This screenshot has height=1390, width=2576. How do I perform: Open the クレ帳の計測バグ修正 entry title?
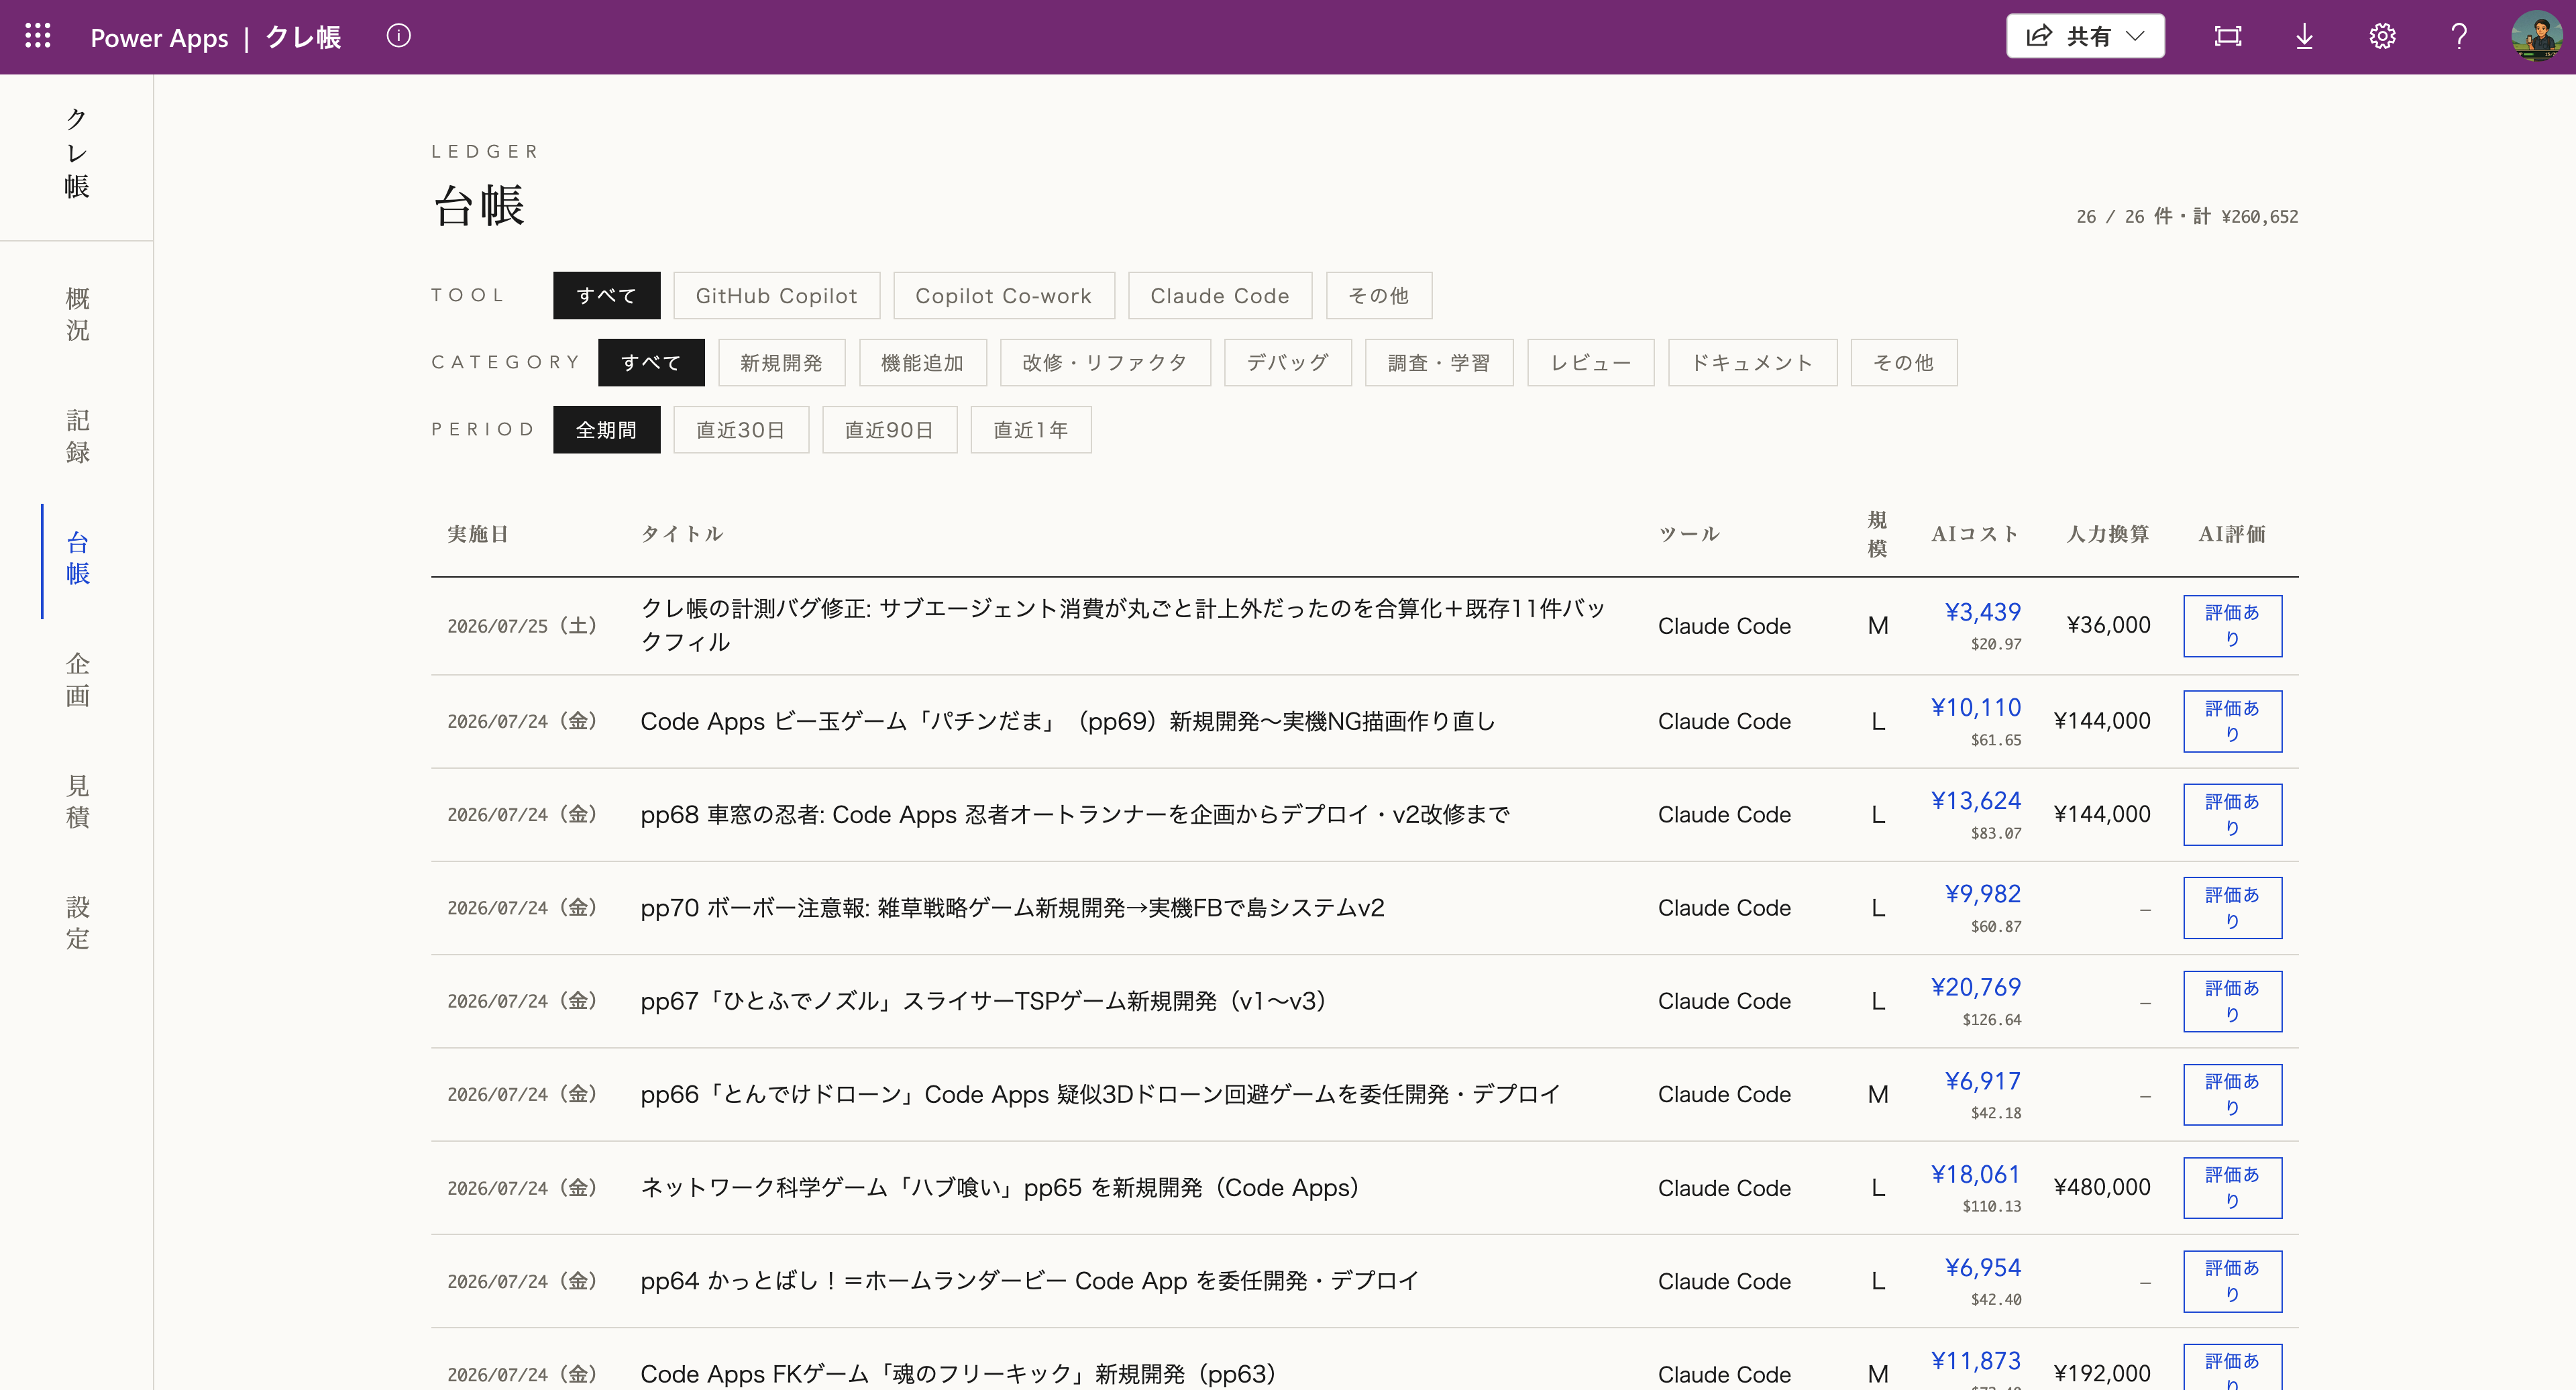(x=1123, y=625)
